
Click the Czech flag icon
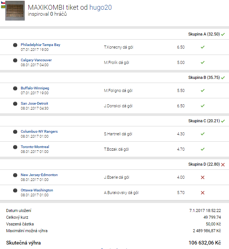pyautogui.click(x=3, y=2)
